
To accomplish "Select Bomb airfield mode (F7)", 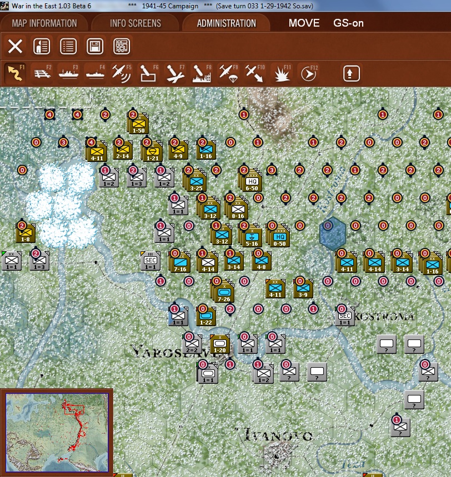I will [175, 73].
